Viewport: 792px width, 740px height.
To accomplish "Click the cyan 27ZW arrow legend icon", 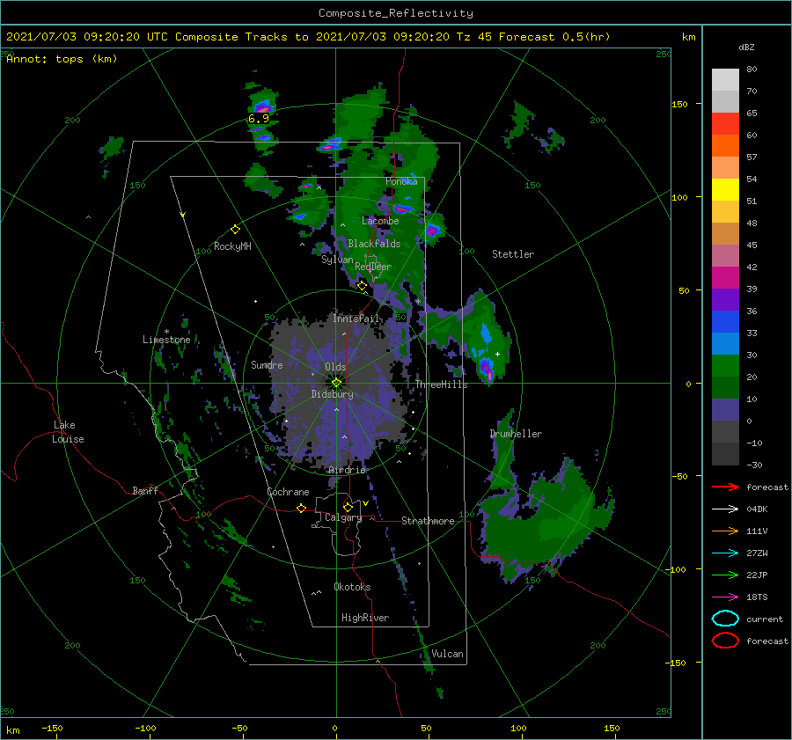I will (x=725, y=553).
